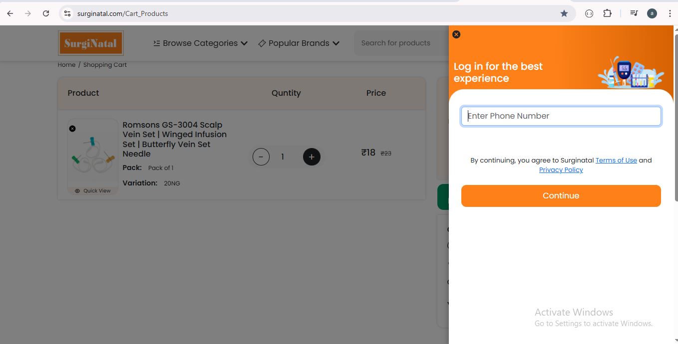This screenshot has width=678, height=344.
Task: Bookmark page with star icon
Action: [x=564, y=13]
